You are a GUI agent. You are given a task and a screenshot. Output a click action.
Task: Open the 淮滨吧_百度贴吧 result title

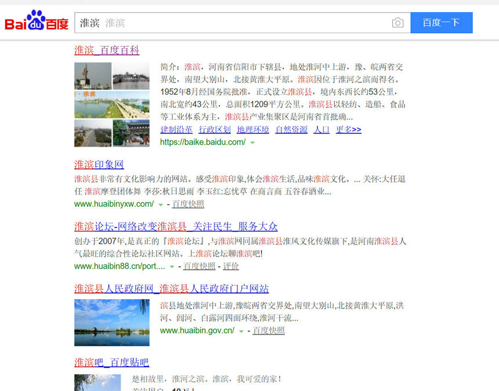tap(112, 363)
